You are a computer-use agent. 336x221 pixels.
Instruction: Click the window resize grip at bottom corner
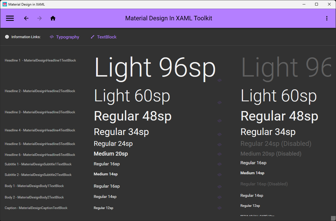pos(333,218)
